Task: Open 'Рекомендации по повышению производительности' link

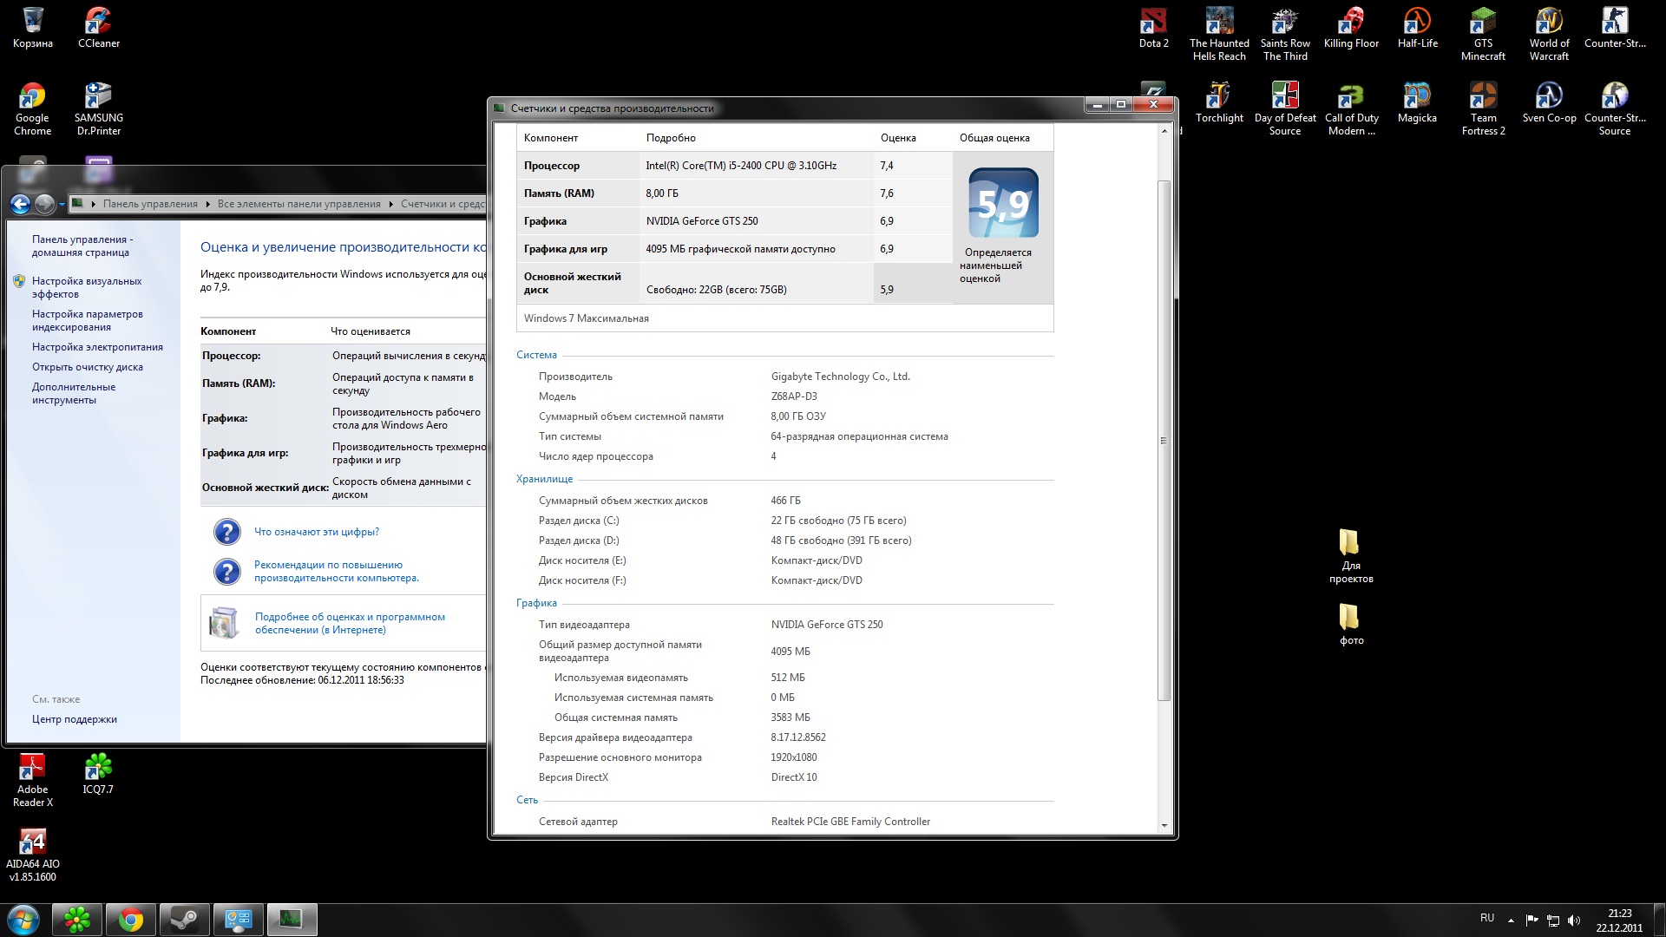Action: pyautogui.click(x=337, y=572)
